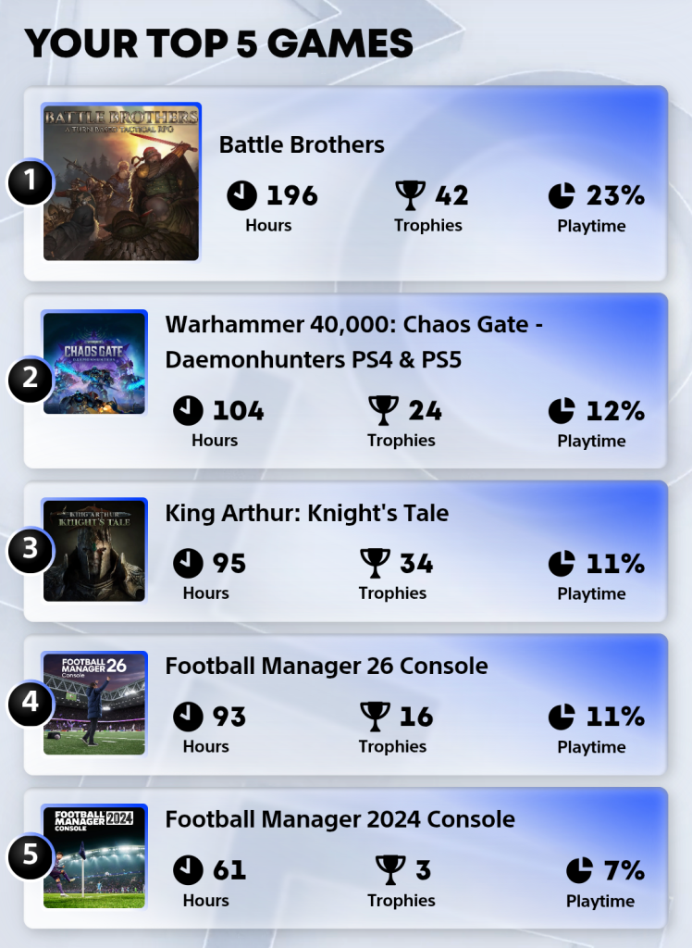Open the Battle Brothers cover art
This screenshot has width=692, height=948.
click(121, 182)
